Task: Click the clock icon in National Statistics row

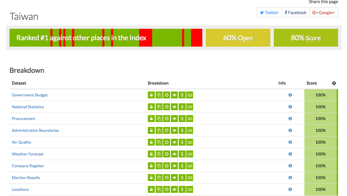Action: [x=167, y=107]
